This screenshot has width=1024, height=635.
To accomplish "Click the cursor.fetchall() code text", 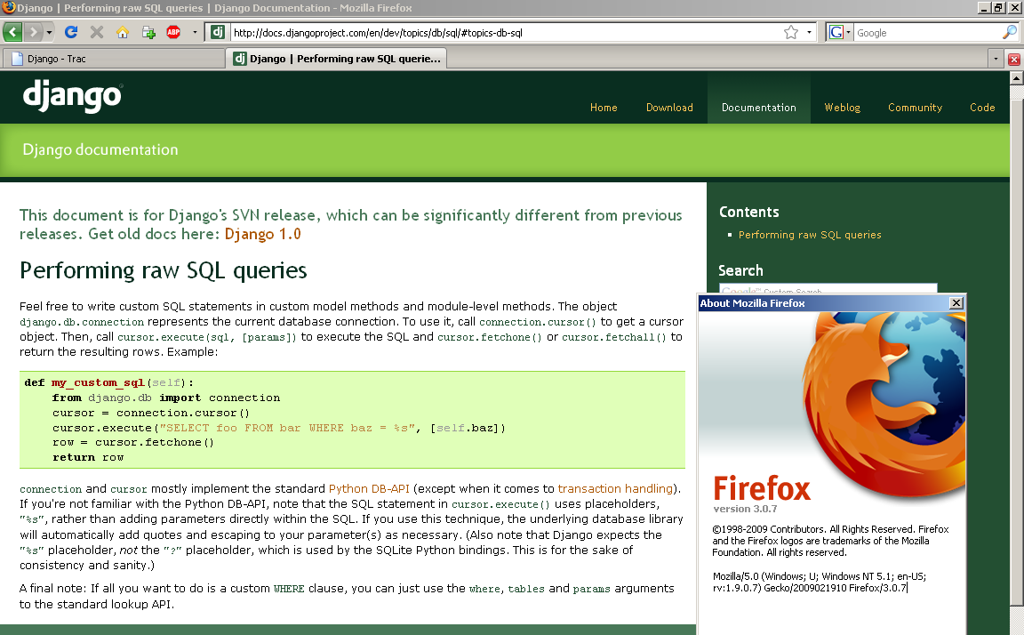I will [x=614, y=337].
